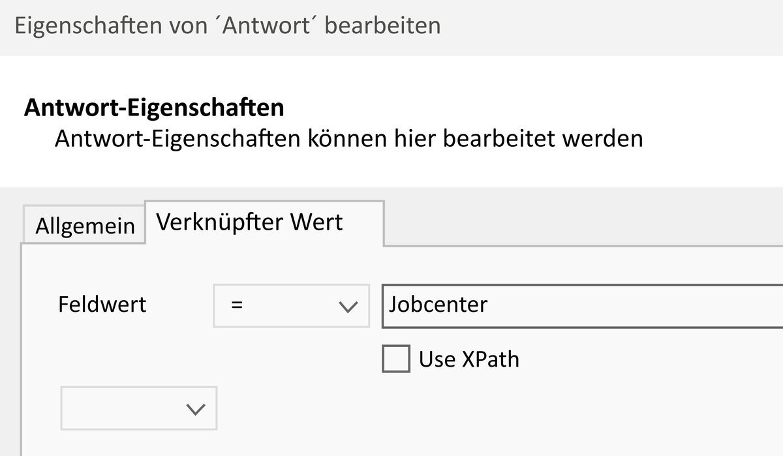This screenshot has height=456, width=783.
Task: Click the chevron arrow of the "=" dropdown
Action: [x=350, y=306]
